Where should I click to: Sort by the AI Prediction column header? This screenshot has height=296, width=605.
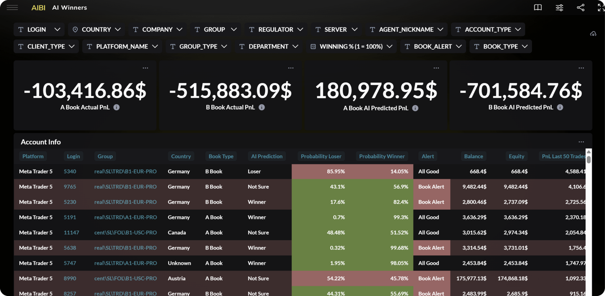click(267, 156)
